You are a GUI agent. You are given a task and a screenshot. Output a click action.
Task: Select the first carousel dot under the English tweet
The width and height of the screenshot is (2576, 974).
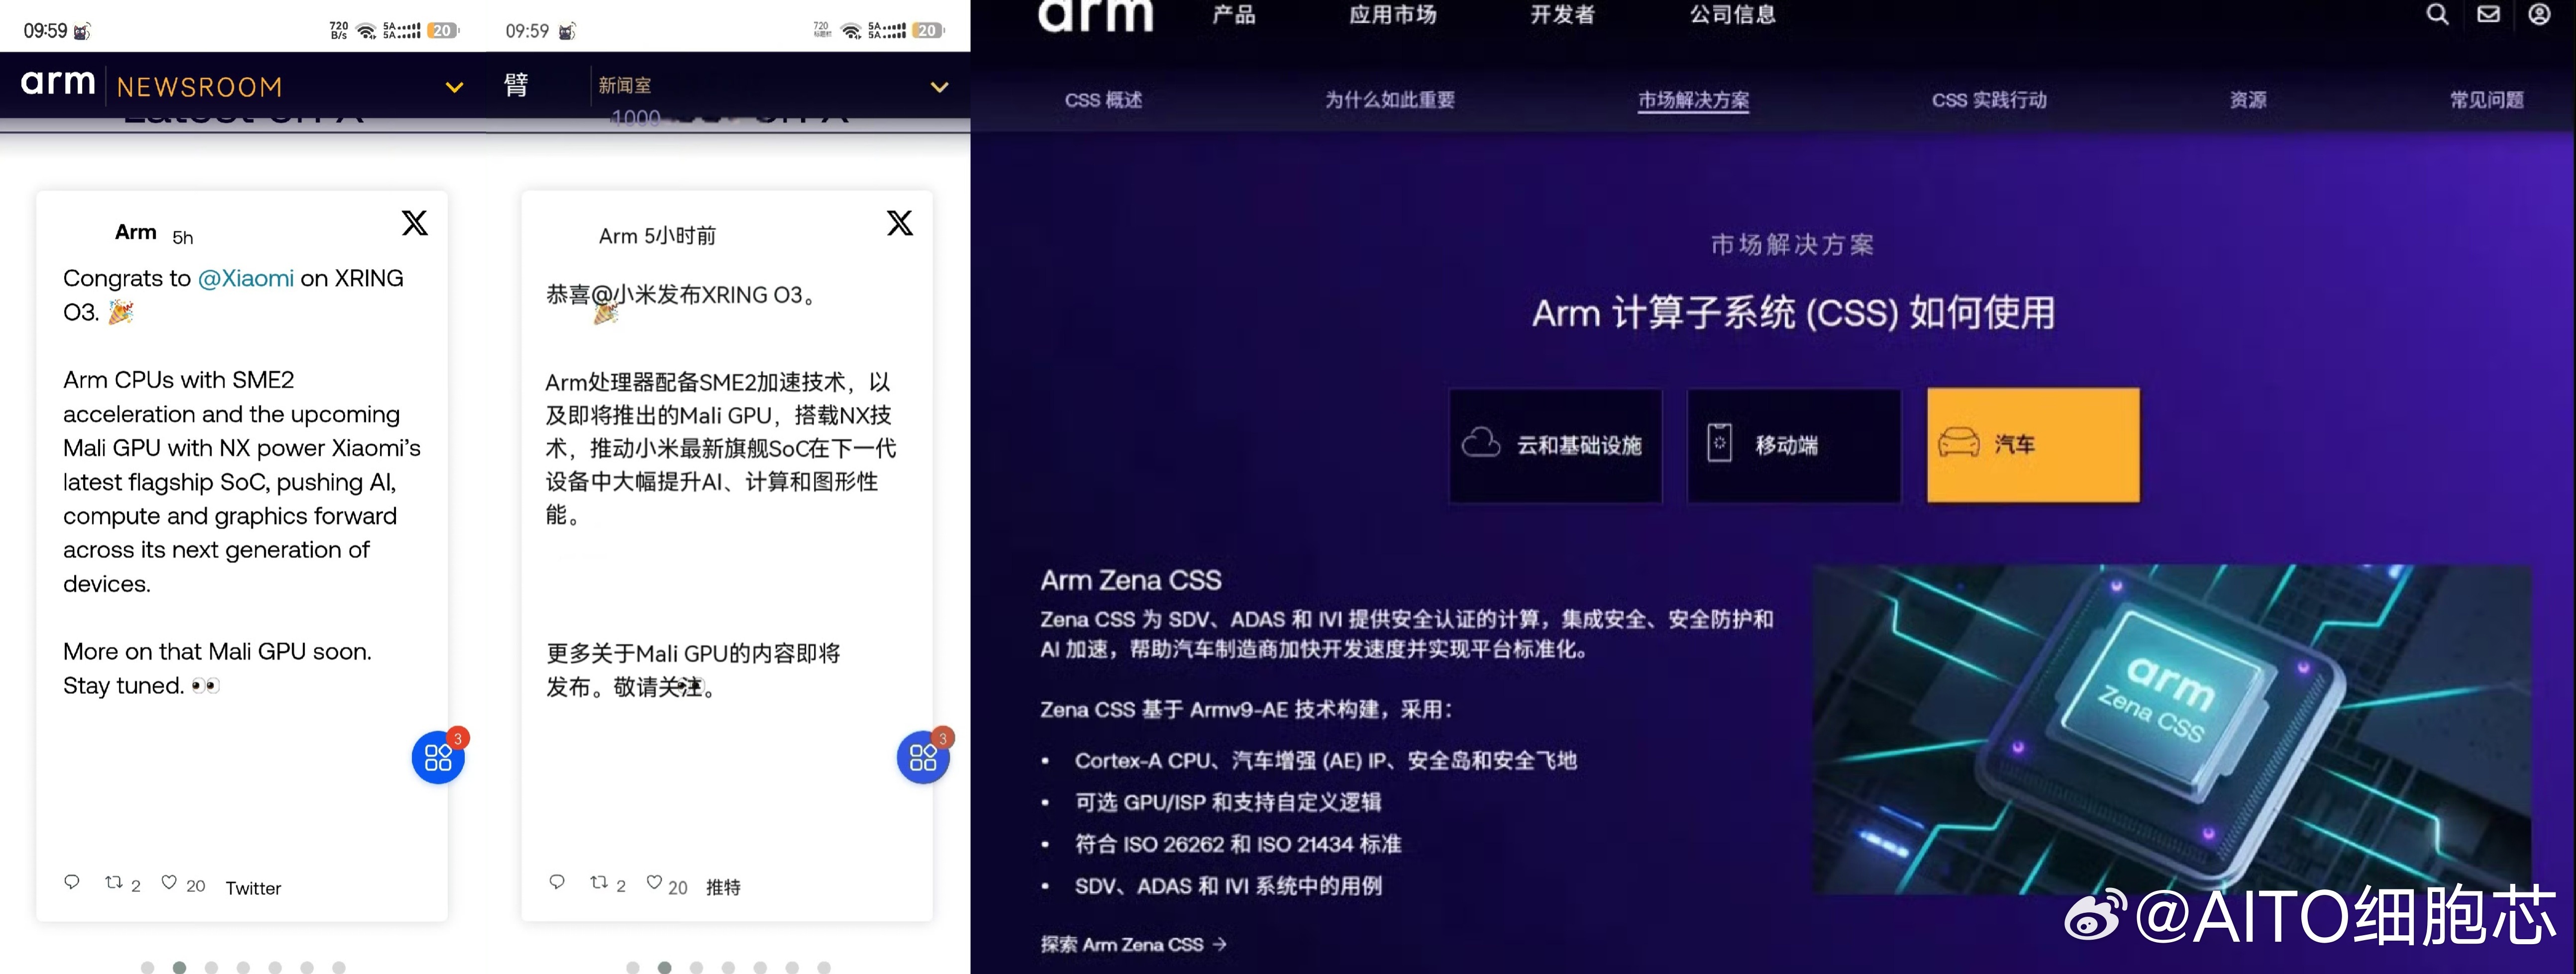[148, 968]
